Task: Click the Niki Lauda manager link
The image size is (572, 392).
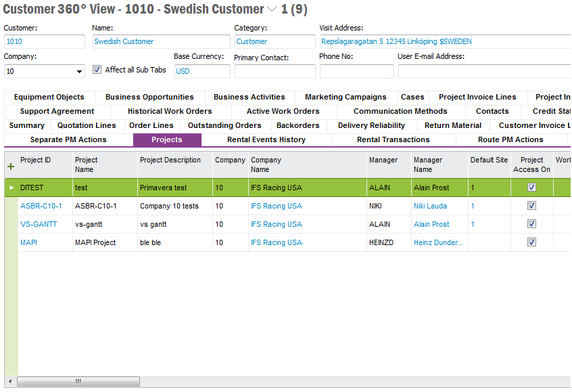Action: point(430,206)
